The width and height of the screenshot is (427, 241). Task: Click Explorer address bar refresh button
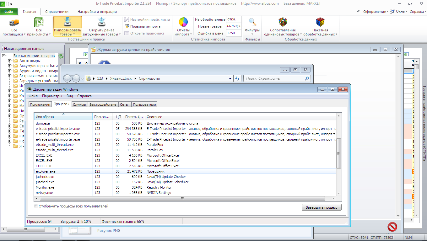point(238,78)
